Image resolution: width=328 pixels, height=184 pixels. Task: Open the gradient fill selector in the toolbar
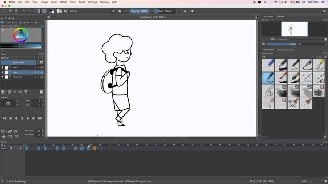coord(38,11)
